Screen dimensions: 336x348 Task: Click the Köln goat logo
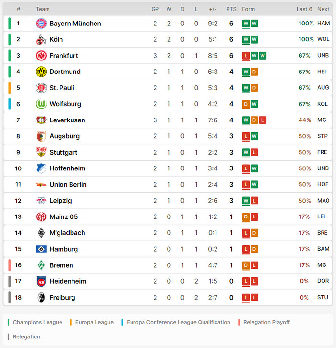pyautogui.click(x=41, y=39)
